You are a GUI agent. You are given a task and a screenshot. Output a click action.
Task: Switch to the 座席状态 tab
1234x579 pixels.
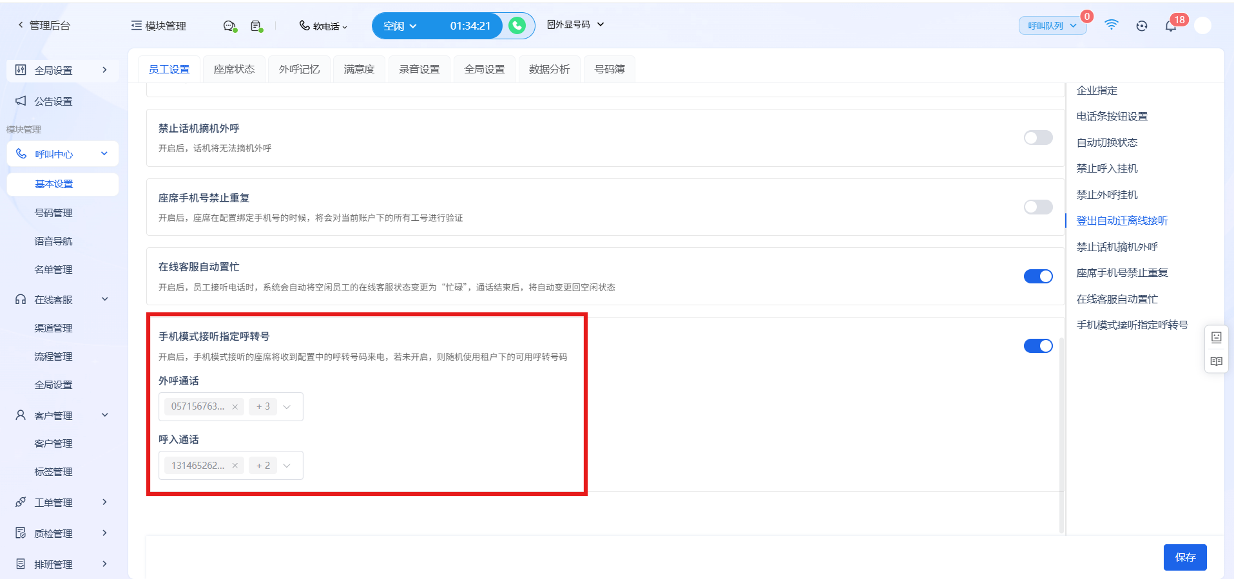point(235,70)
